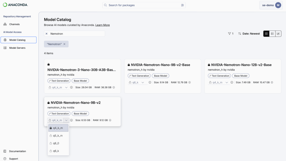Switch to chart comparison view
286x161 pixels.
coord(278,34)
